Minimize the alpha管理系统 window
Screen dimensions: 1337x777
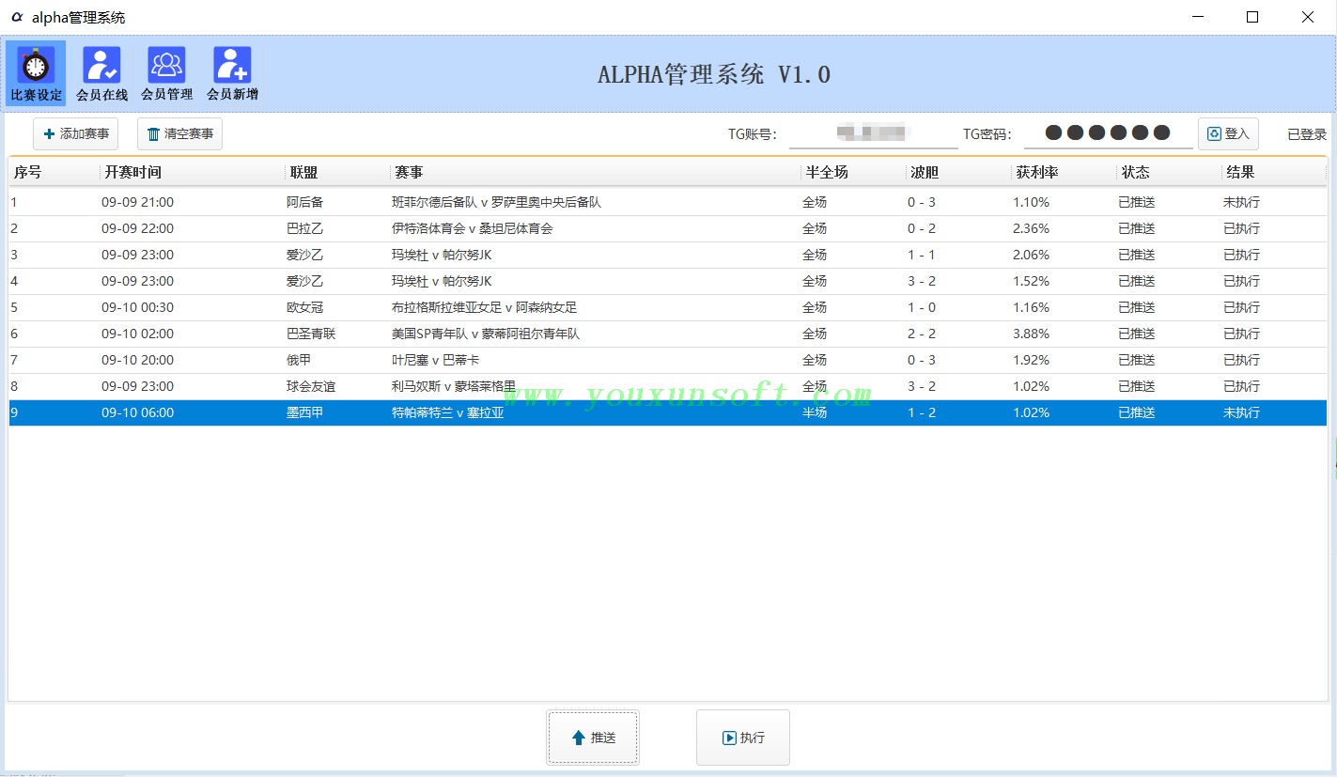click(1198, 17)
